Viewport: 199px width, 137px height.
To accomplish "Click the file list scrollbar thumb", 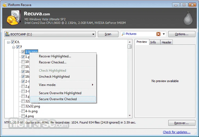I will [x=129, y=46].
